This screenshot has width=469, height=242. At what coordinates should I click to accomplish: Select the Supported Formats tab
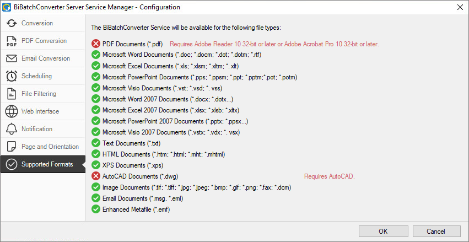pyautogui.click(x=43, y=164)
